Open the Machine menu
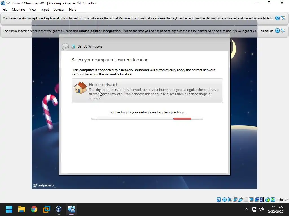The height and width of the screenshot is (216, 289). click(x=18, y=10)
